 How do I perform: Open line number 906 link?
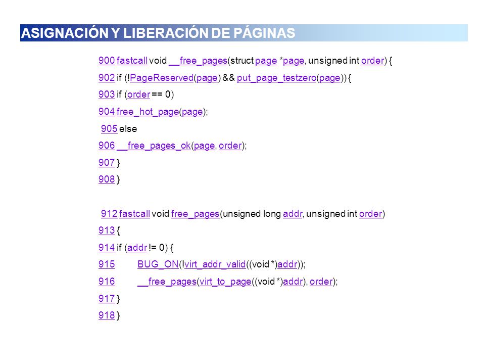tap(107, 145)
